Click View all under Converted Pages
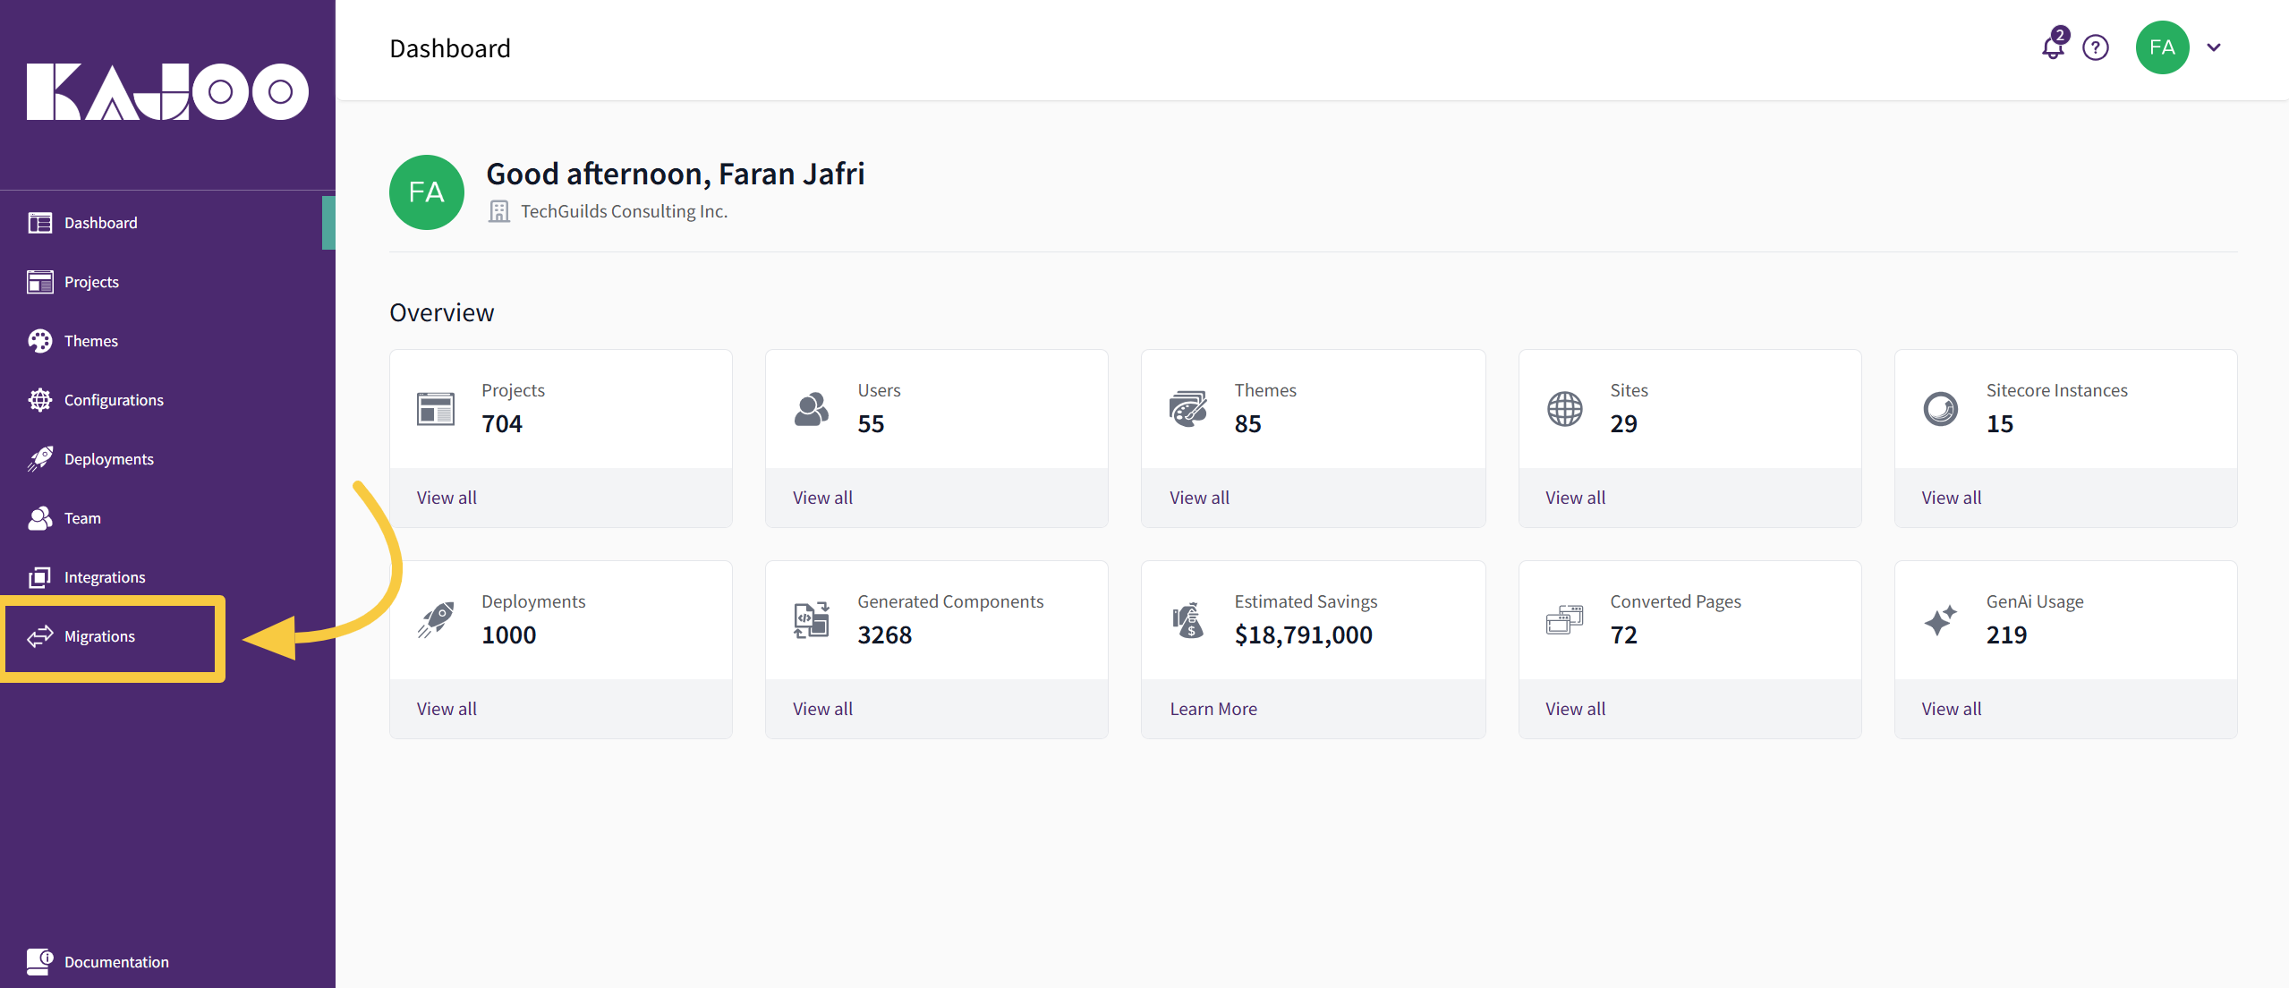2289x988 pixels. [1575, 709]
